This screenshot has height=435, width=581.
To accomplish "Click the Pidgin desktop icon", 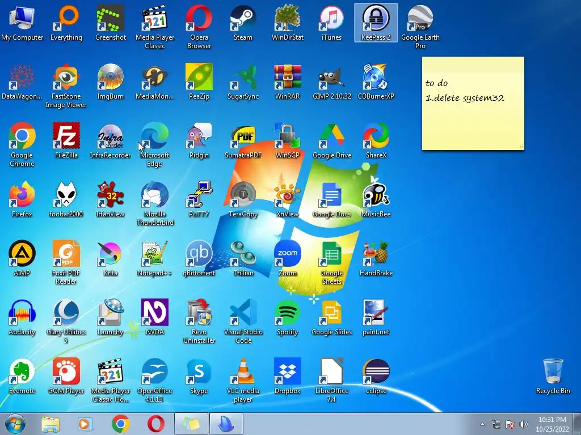I will click(199, 140).
